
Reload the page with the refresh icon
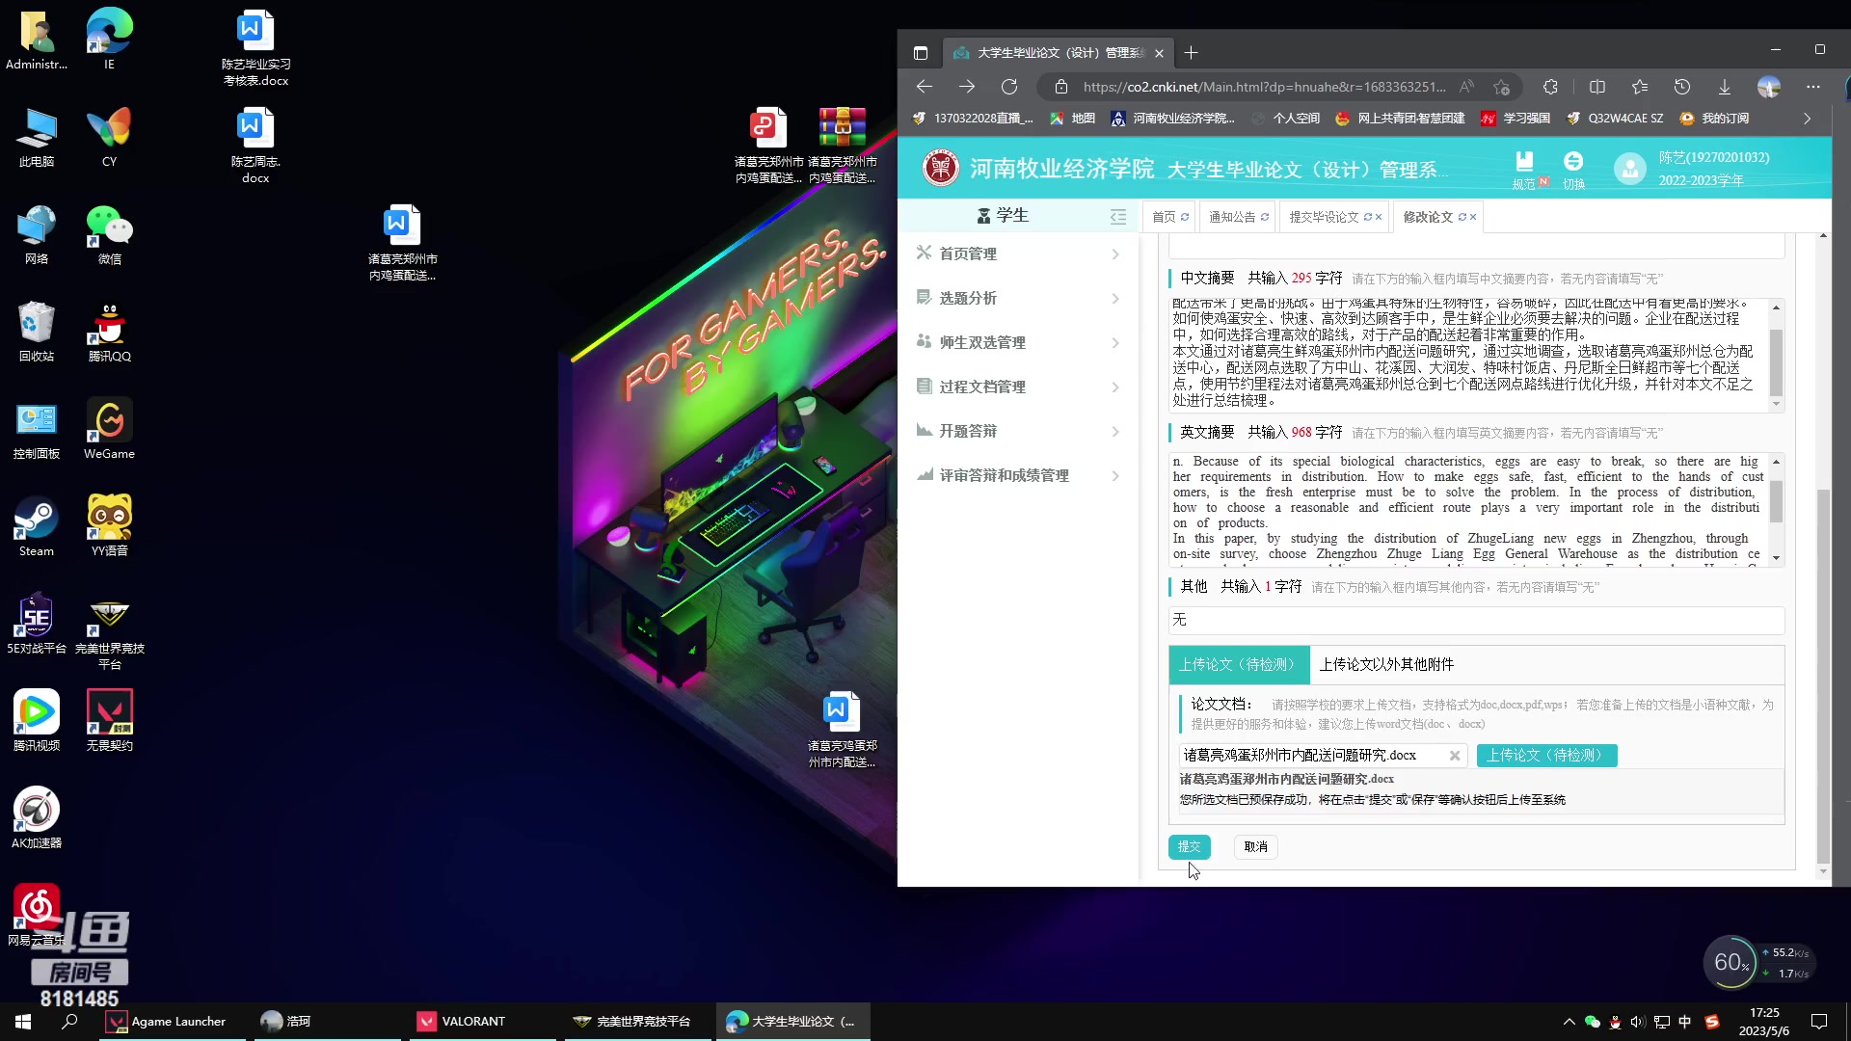click(x=1009, y=87)
